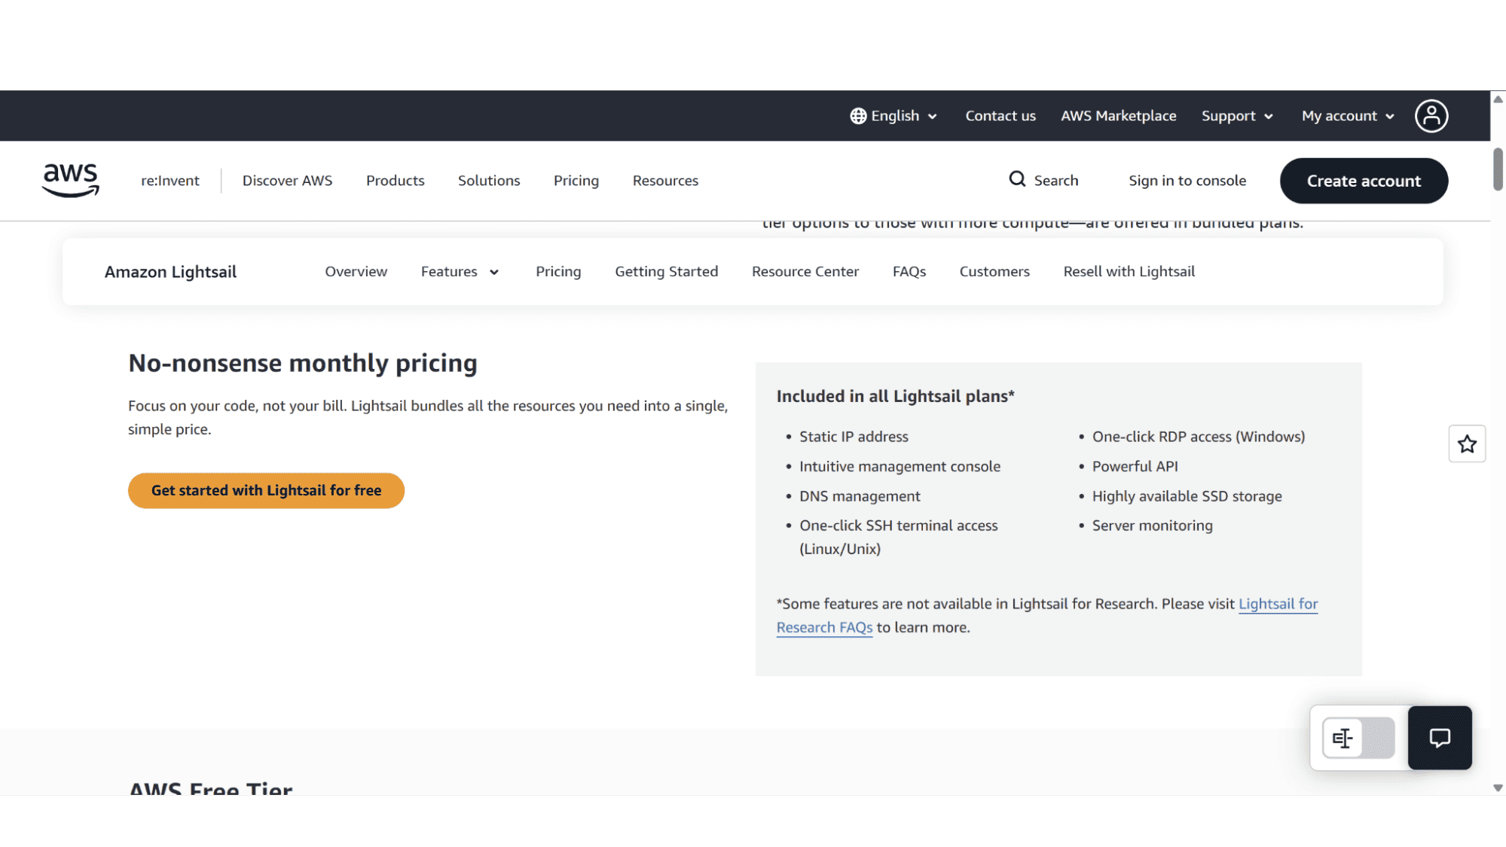Toggle the side panel switch
The height and width of the screenshot is (847, 1506).
(1358, 738)
